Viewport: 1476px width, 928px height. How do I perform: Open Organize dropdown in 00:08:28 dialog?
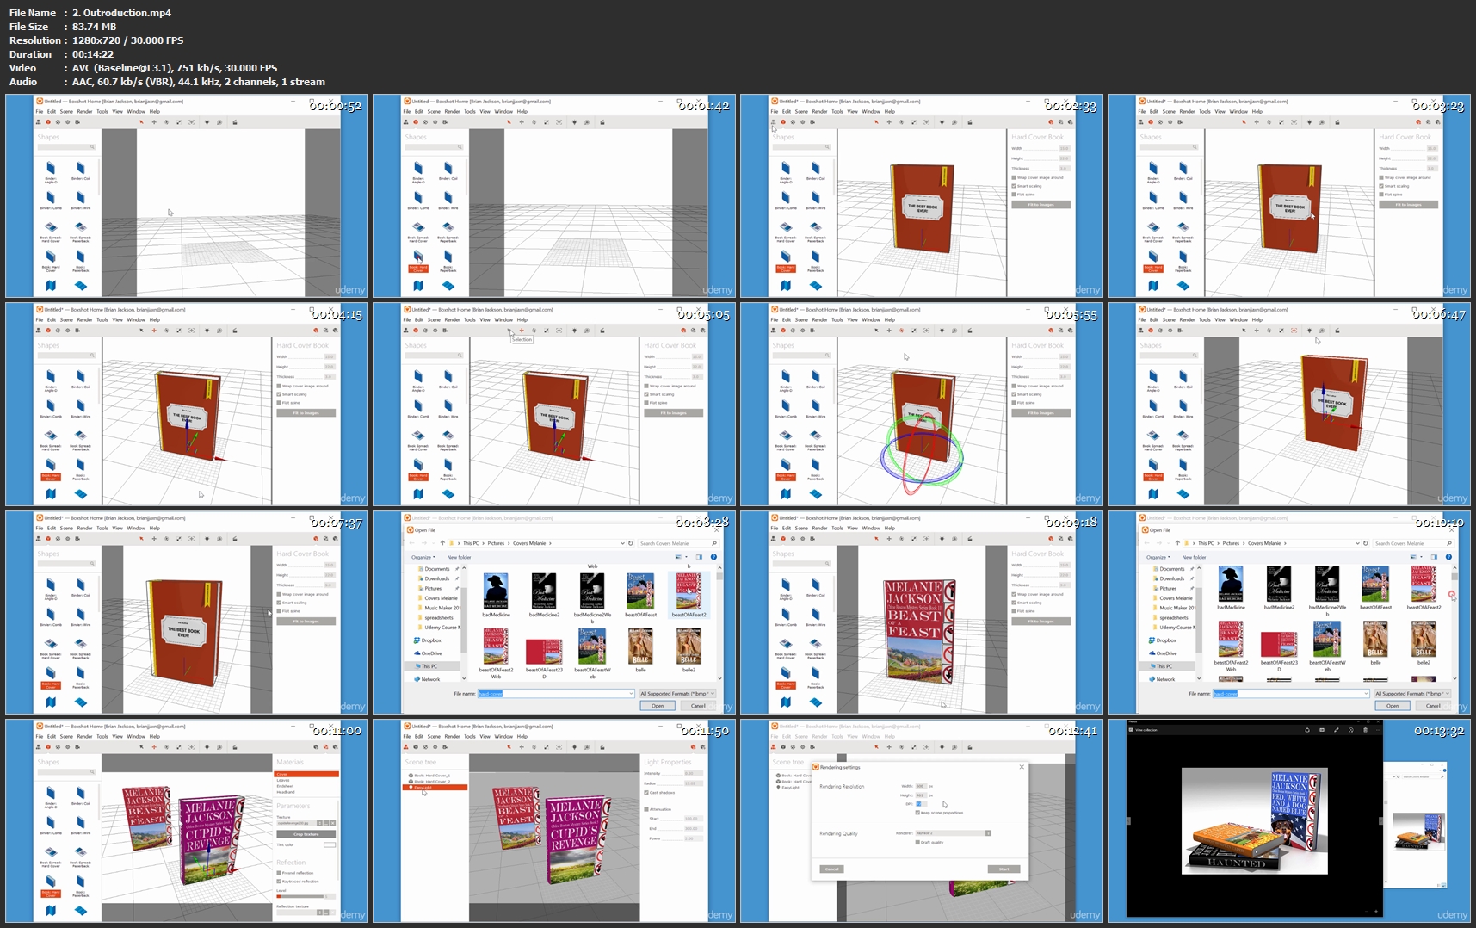[423, 557]
